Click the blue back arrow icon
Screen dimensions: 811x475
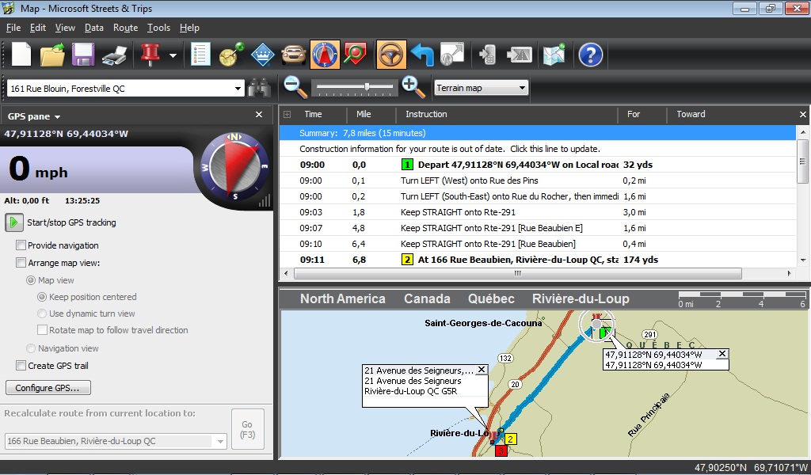[x=422, y=55]
